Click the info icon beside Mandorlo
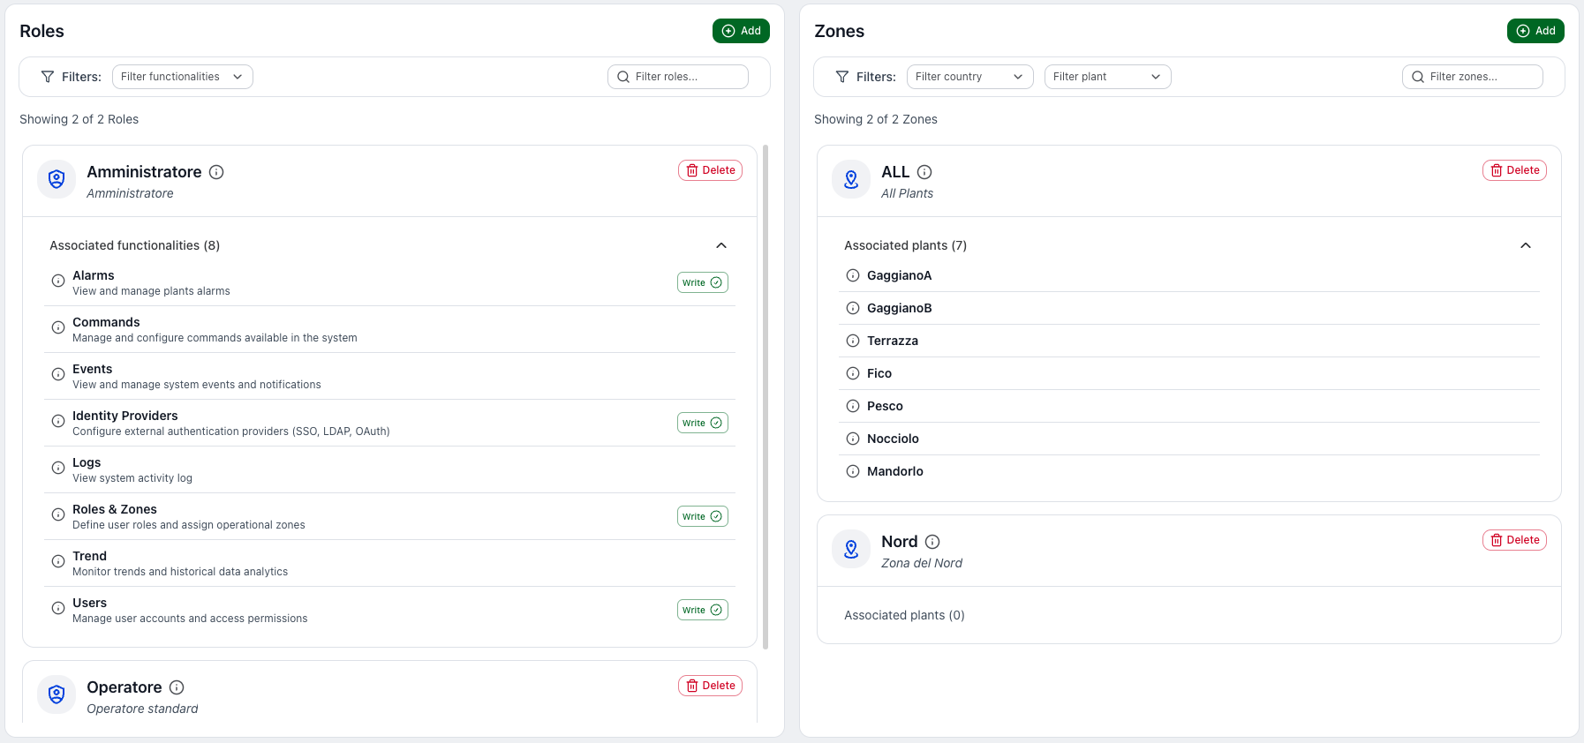The width and height of the screenshot is (1584, 743). click(853, 471)
